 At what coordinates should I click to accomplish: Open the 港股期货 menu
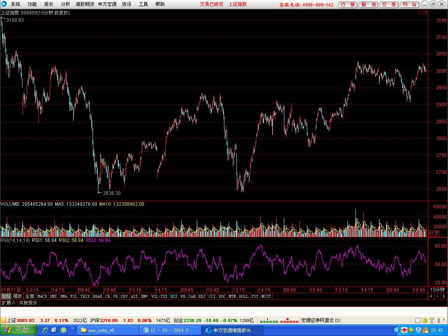(85, 4)
